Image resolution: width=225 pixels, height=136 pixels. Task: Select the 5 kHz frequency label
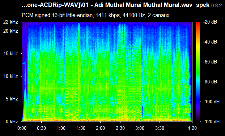12,99
